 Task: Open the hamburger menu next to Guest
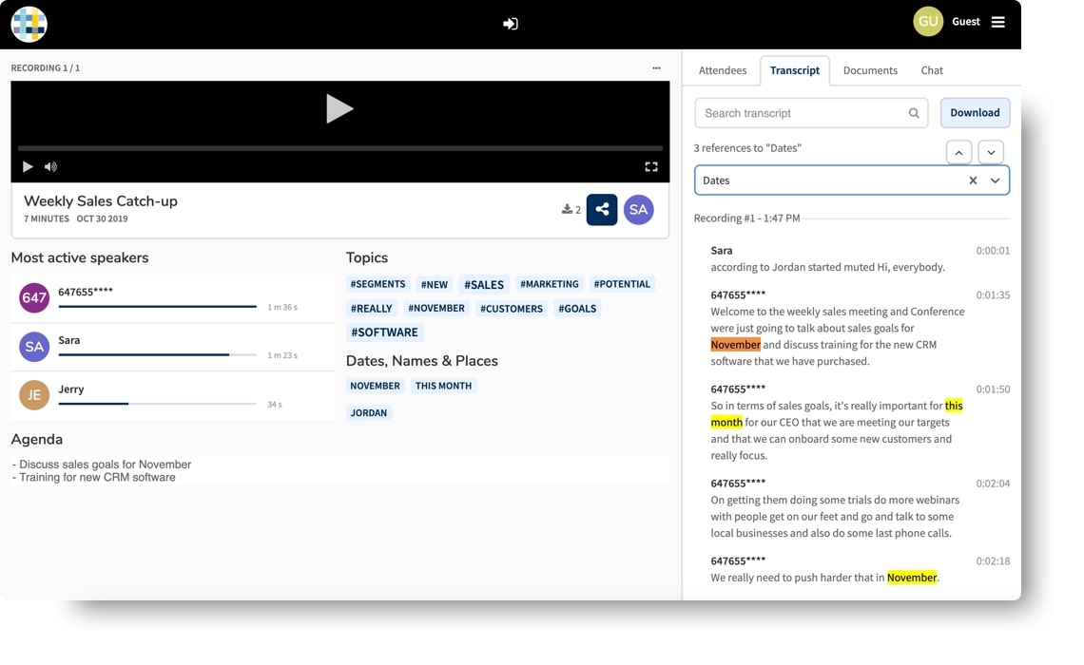click(x=997, y=22)
